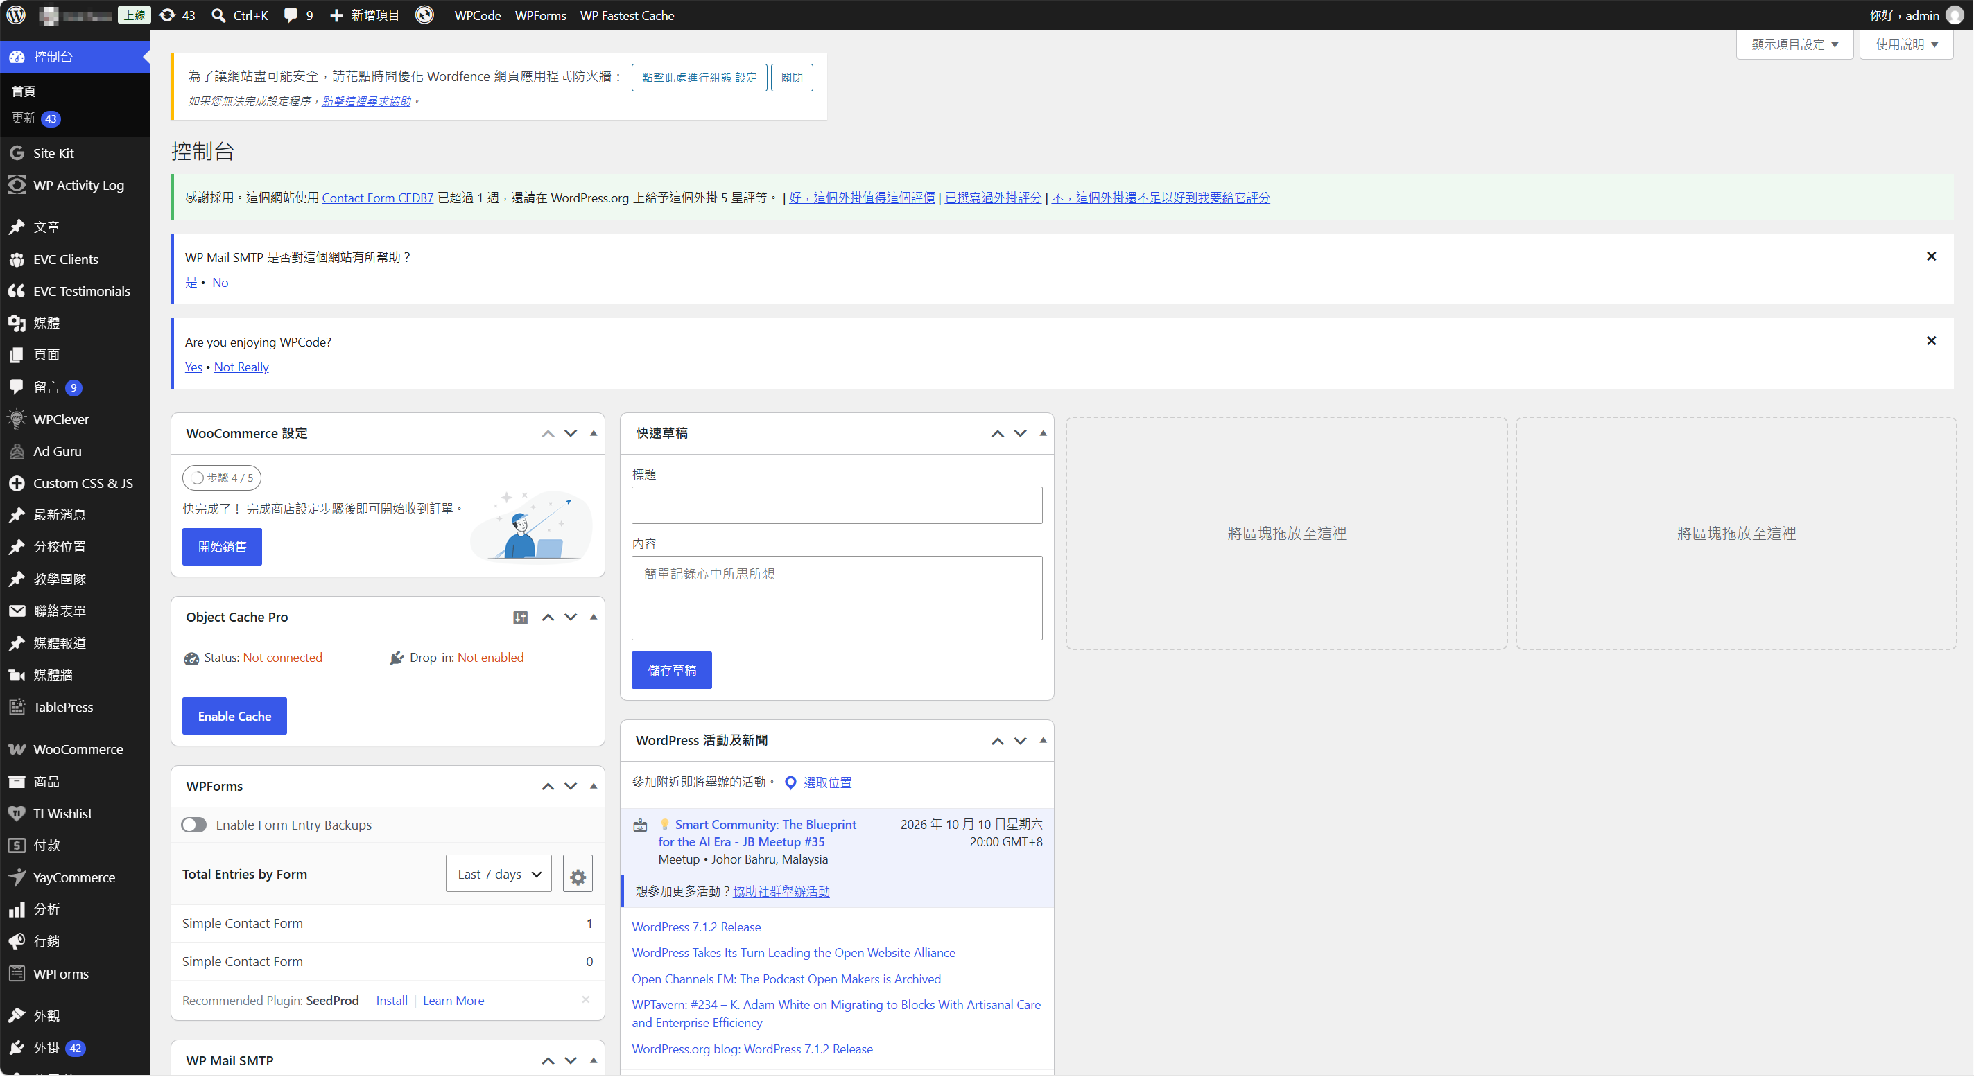The height and width of the screenshot is (1077, 1974).
Task: Open Smart Community JB Meetup #35 event
Action: pyautogui.click(x=757, y=832)
